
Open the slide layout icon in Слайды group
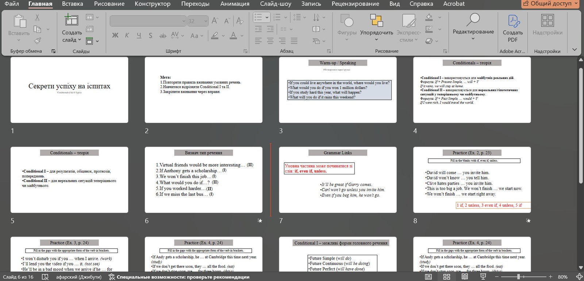click(89, 17)
